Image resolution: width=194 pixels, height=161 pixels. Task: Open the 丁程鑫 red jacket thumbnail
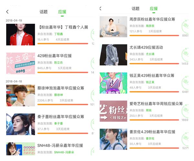tap(21, 35)
